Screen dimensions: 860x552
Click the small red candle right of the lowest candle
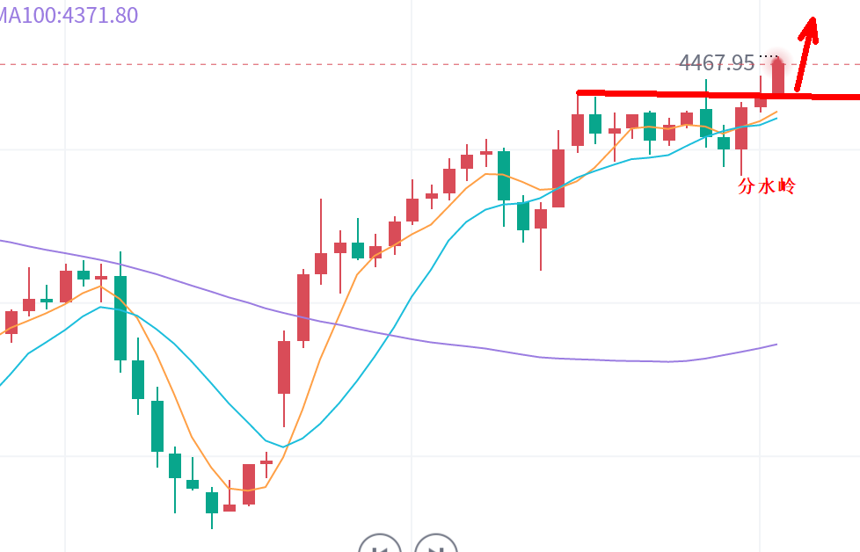(x=230, y=506)
